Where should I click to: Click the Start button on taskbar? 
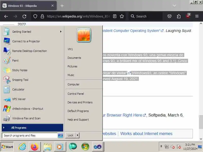[x=7, y=147]
